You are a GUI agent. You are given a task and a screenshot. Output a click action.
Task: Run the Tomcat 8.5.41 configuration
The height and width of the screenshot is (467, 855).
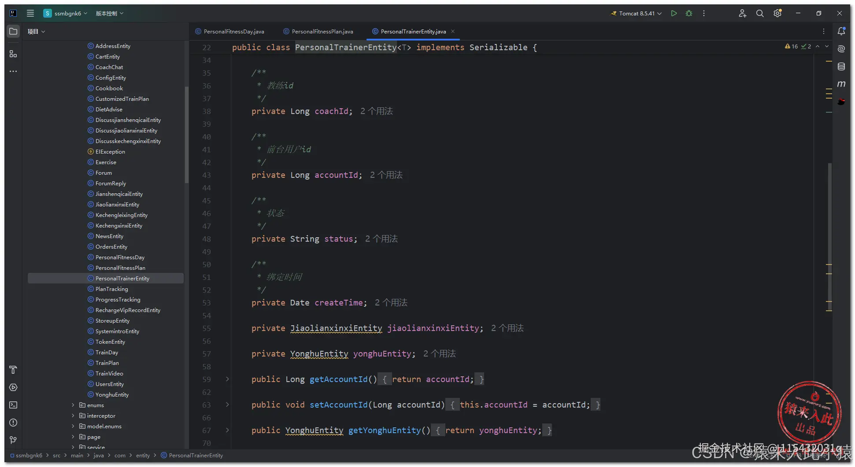point(674,13)
